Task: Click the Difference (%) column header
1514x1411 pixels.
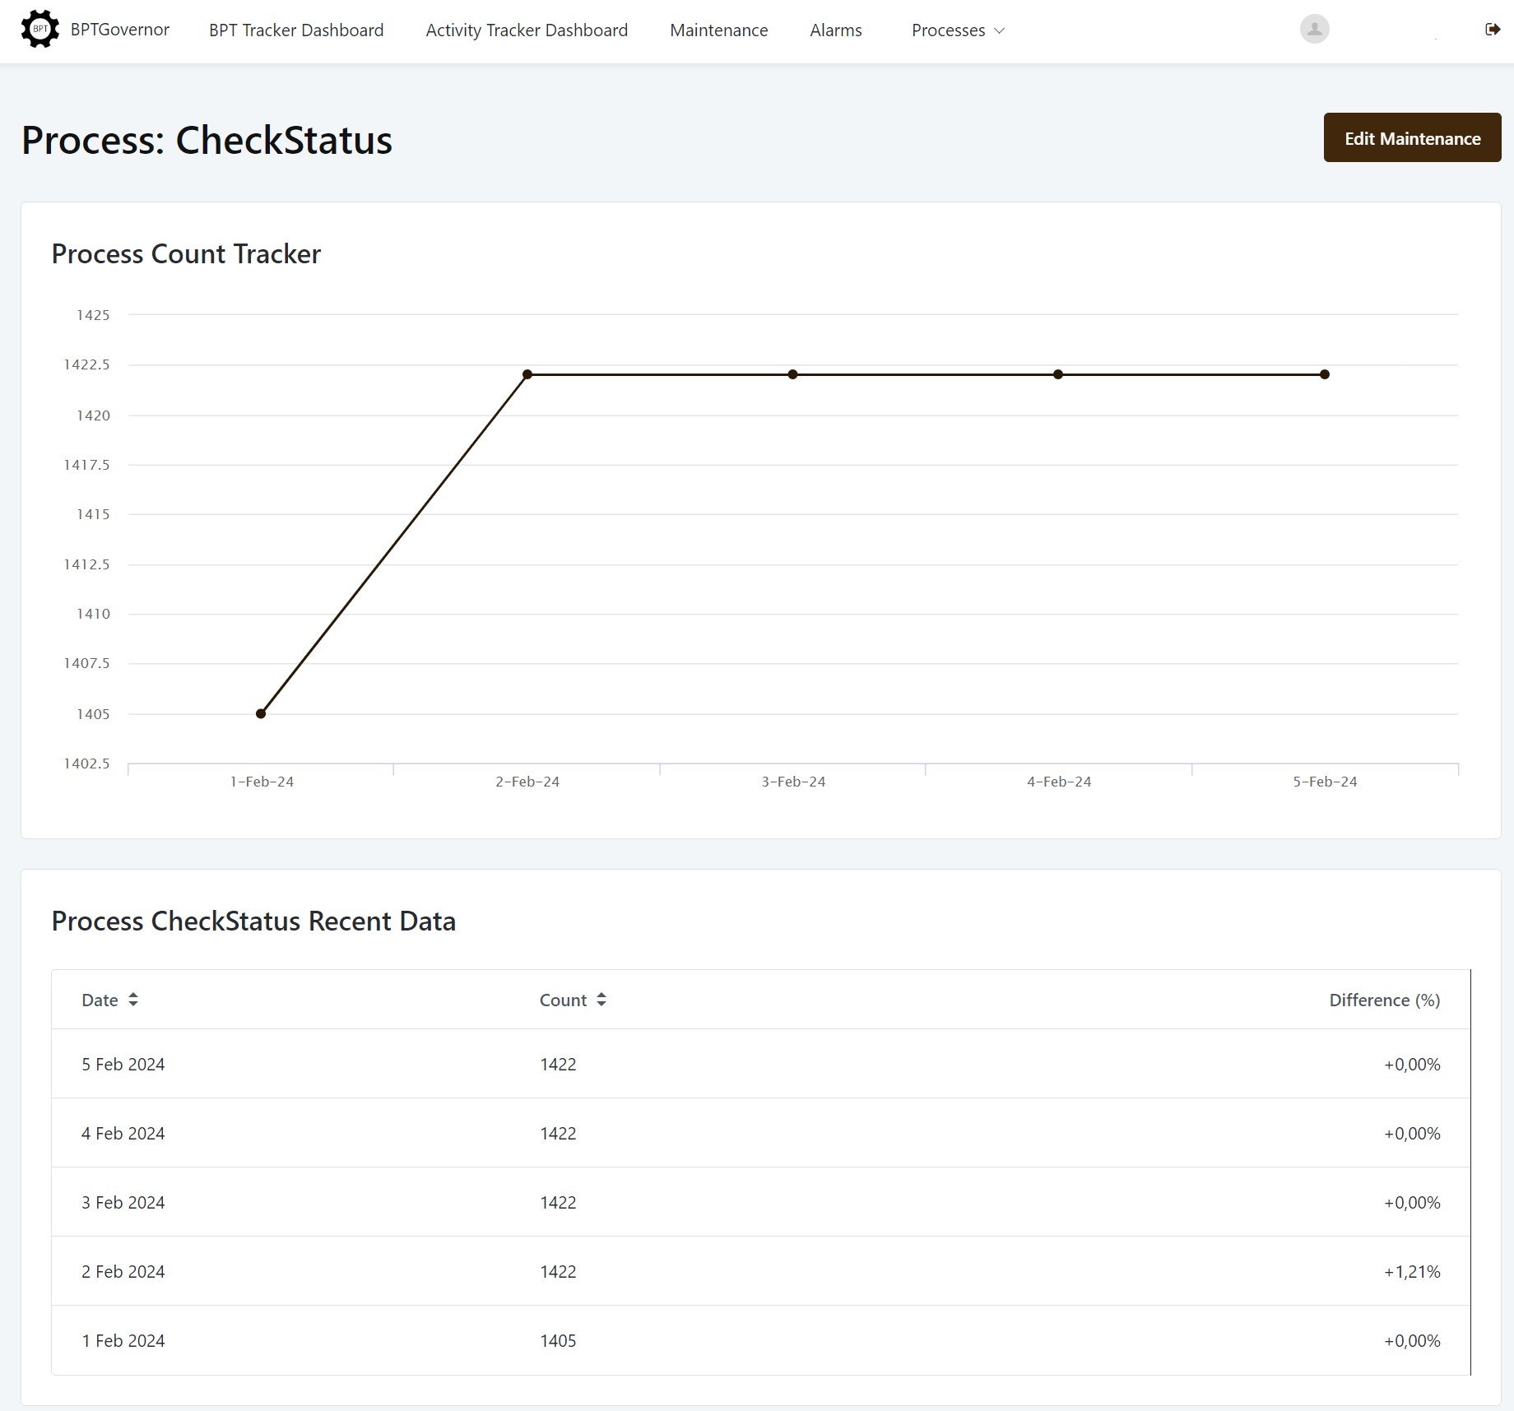Action: pyautogui.click(x=1385, y=1000)
